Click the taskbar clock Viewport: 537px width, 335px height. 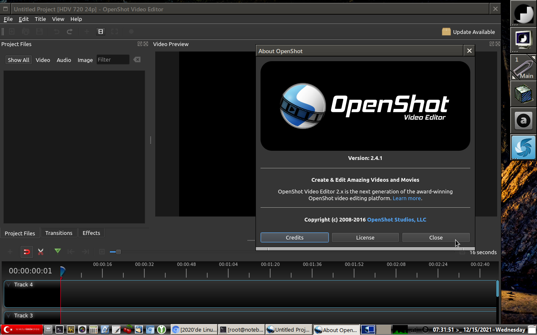(479, 330)
